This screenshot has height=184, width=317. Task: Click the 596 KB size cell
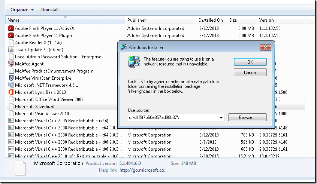(x=247, y=142)
